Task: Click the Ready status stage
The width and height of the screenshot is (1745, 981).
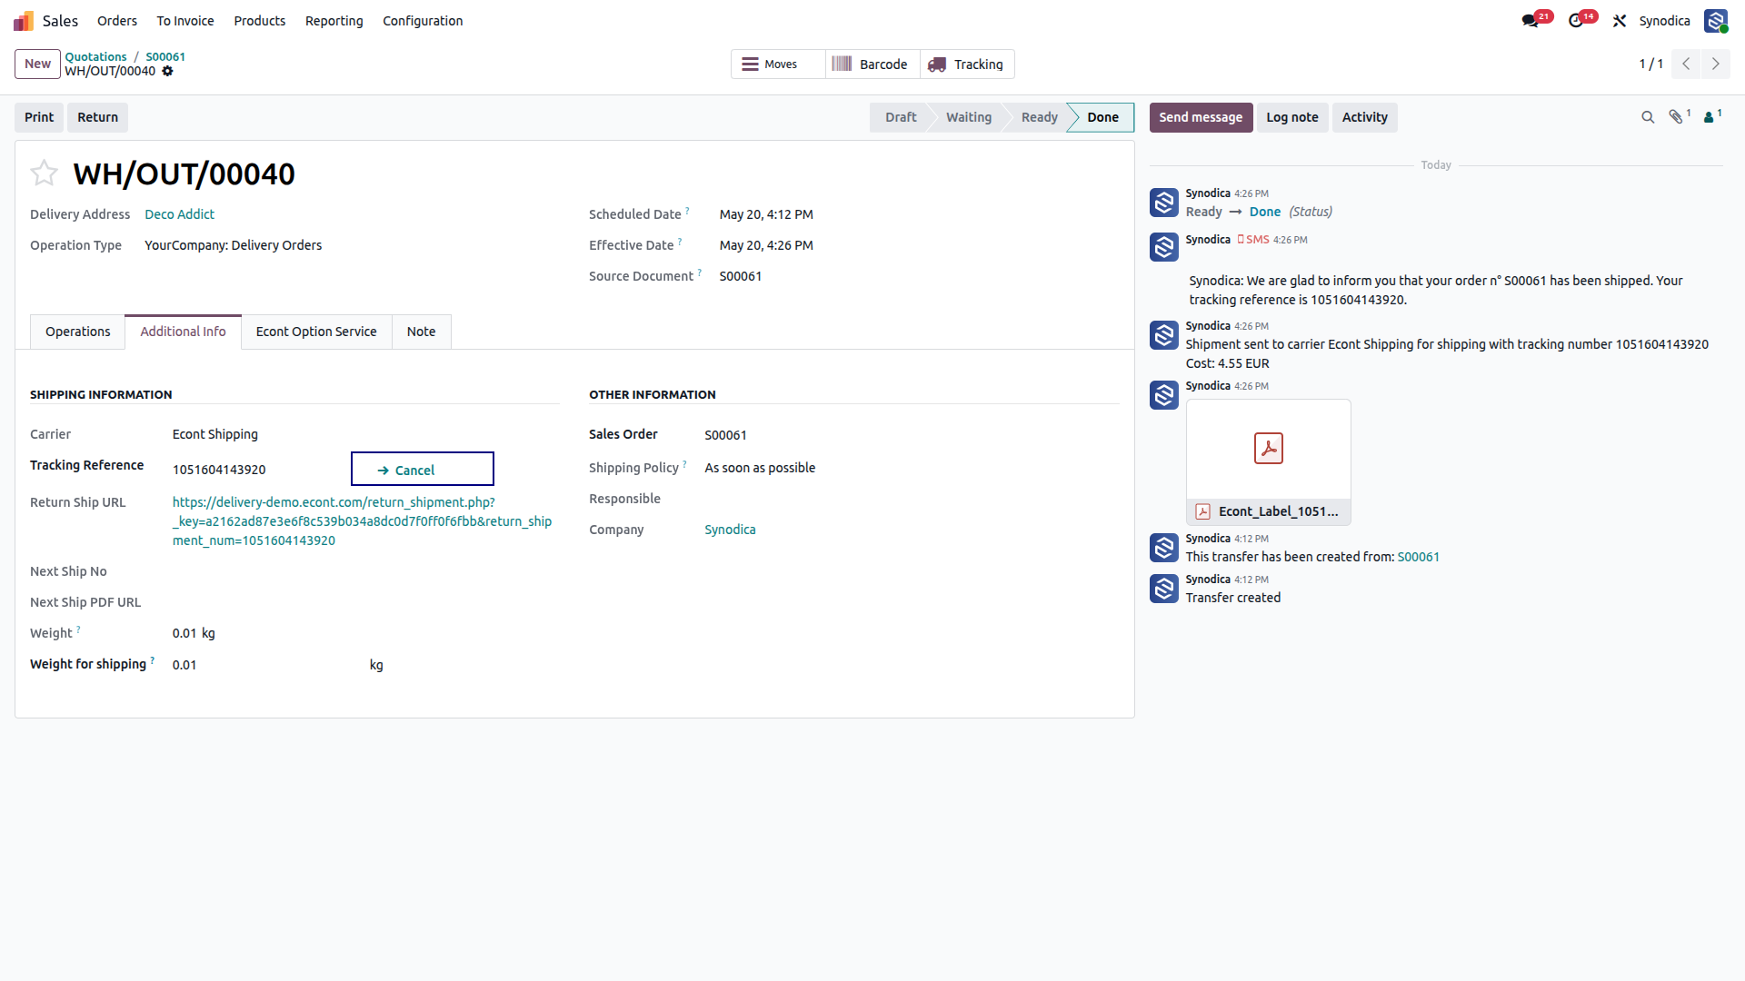Action: point(1040,117)
